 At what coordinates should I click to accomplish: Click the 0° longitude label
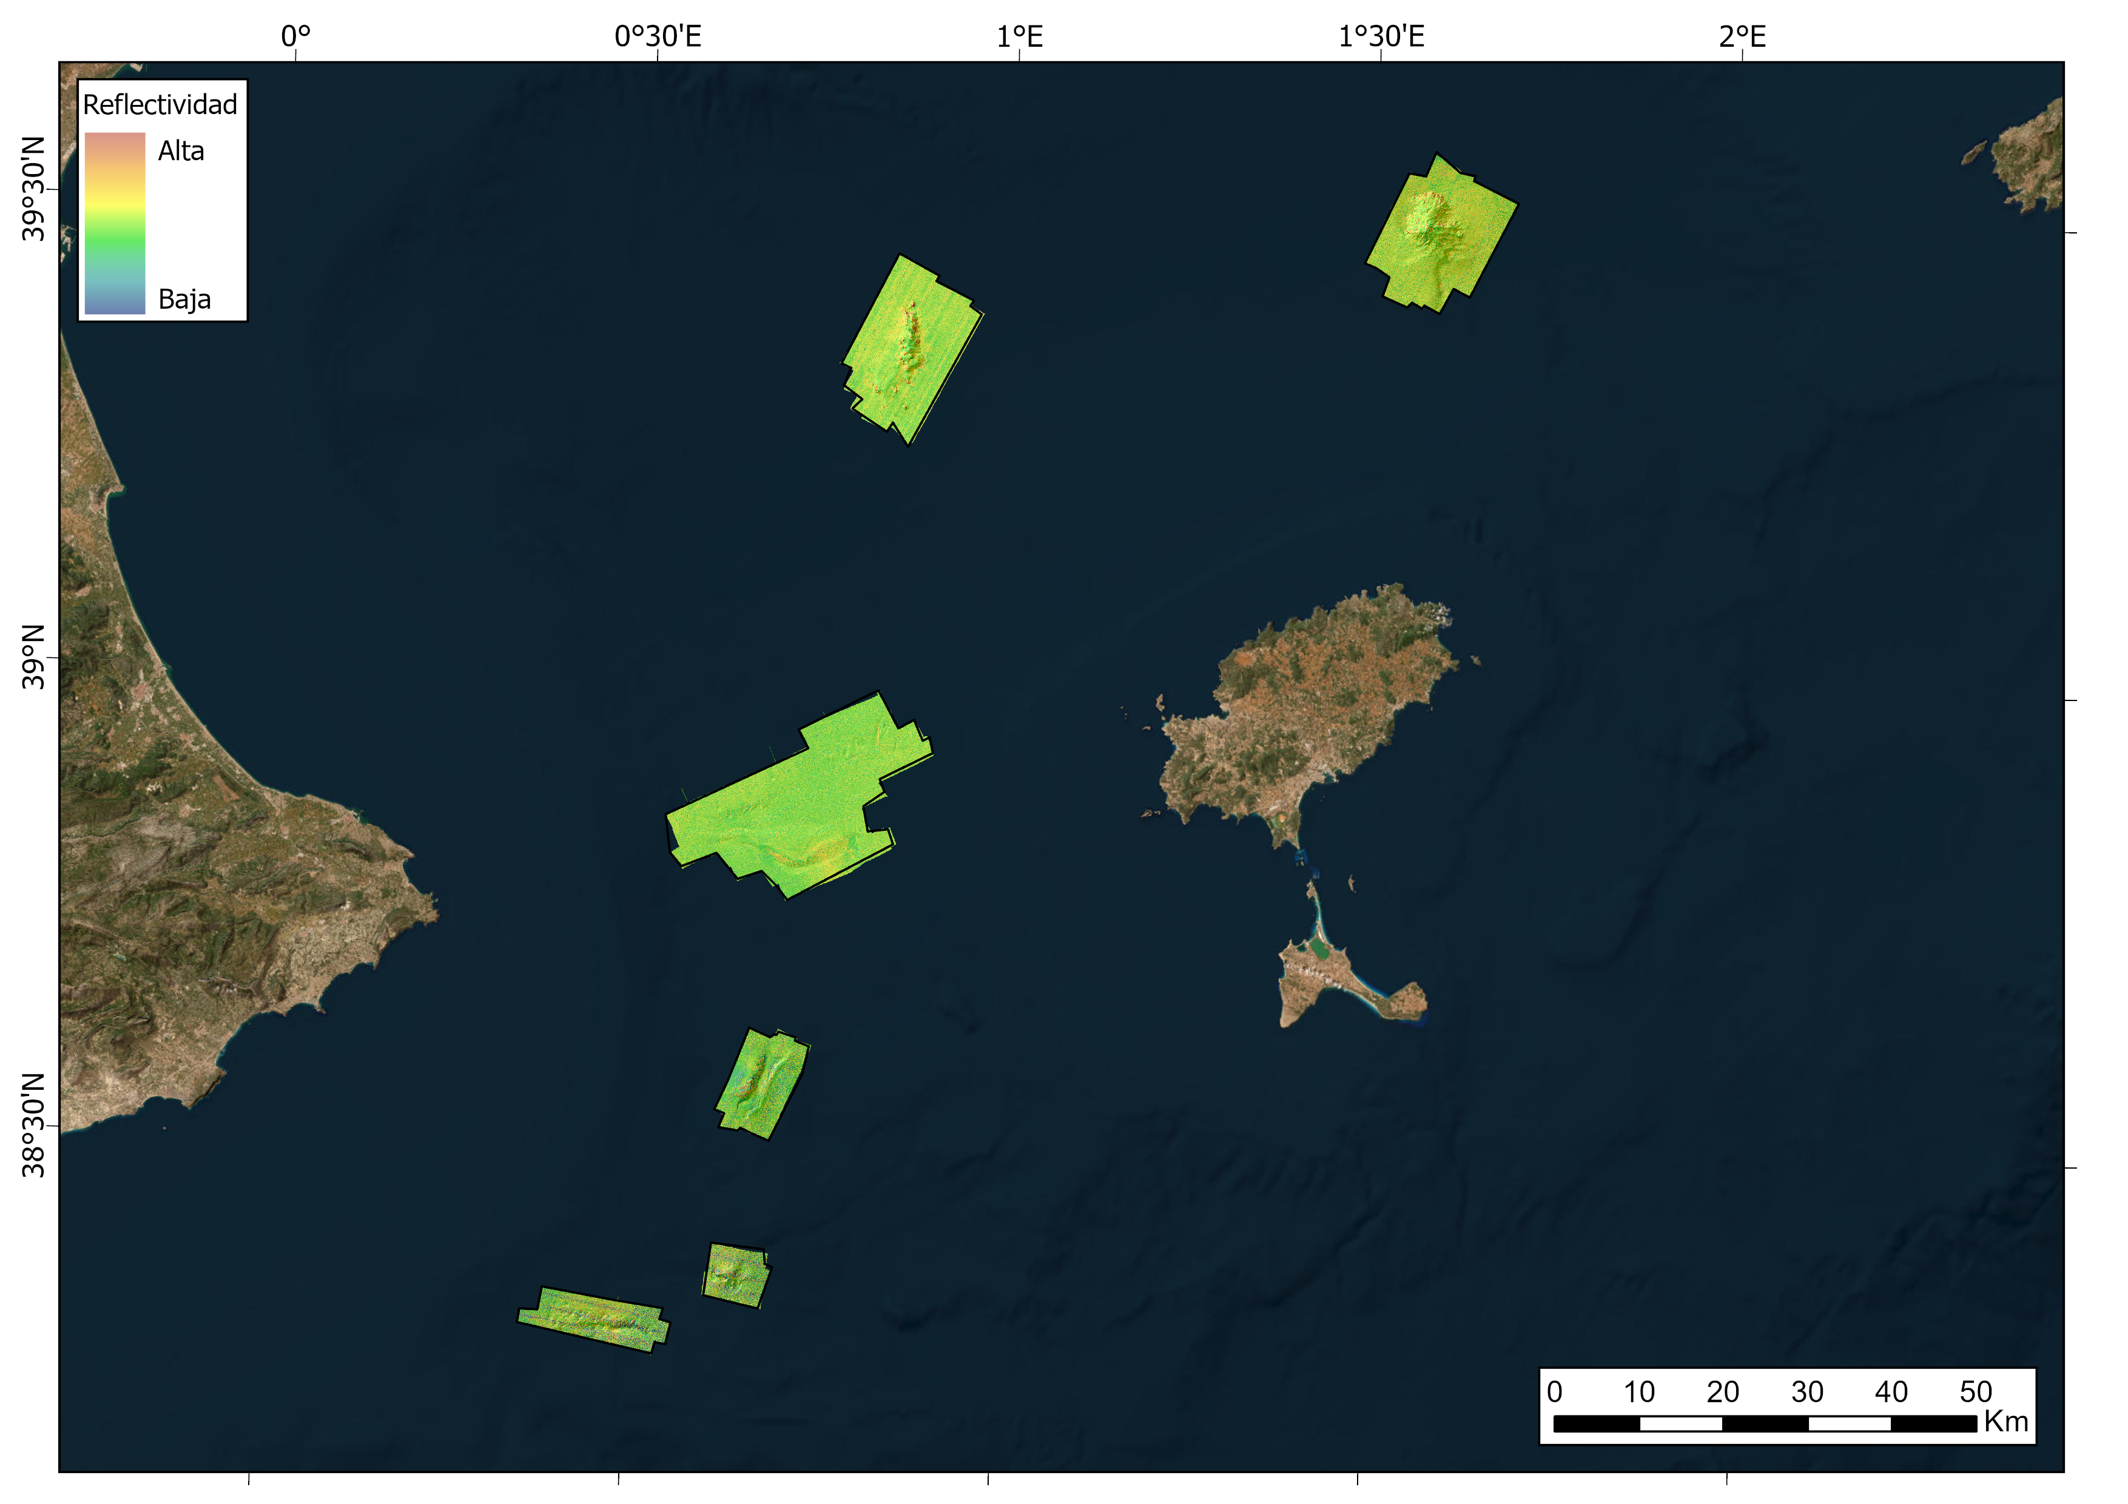tap(295, 36)
